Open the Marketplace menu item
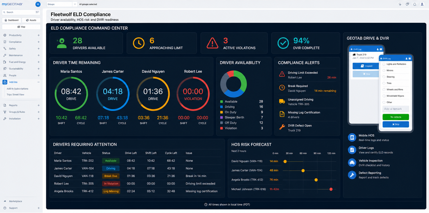This screenshot has width=429, height=213. [15, 201]
